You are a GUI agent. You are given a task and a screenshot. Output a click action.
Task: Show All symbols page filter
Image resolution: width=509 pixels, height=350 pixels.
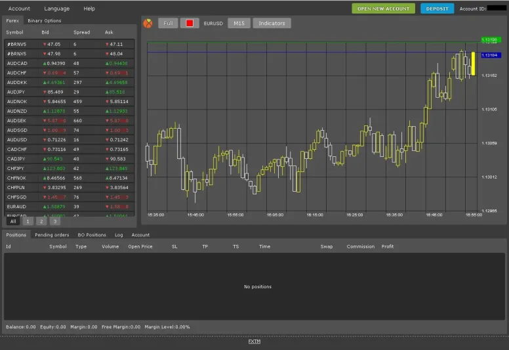point(13,221)
